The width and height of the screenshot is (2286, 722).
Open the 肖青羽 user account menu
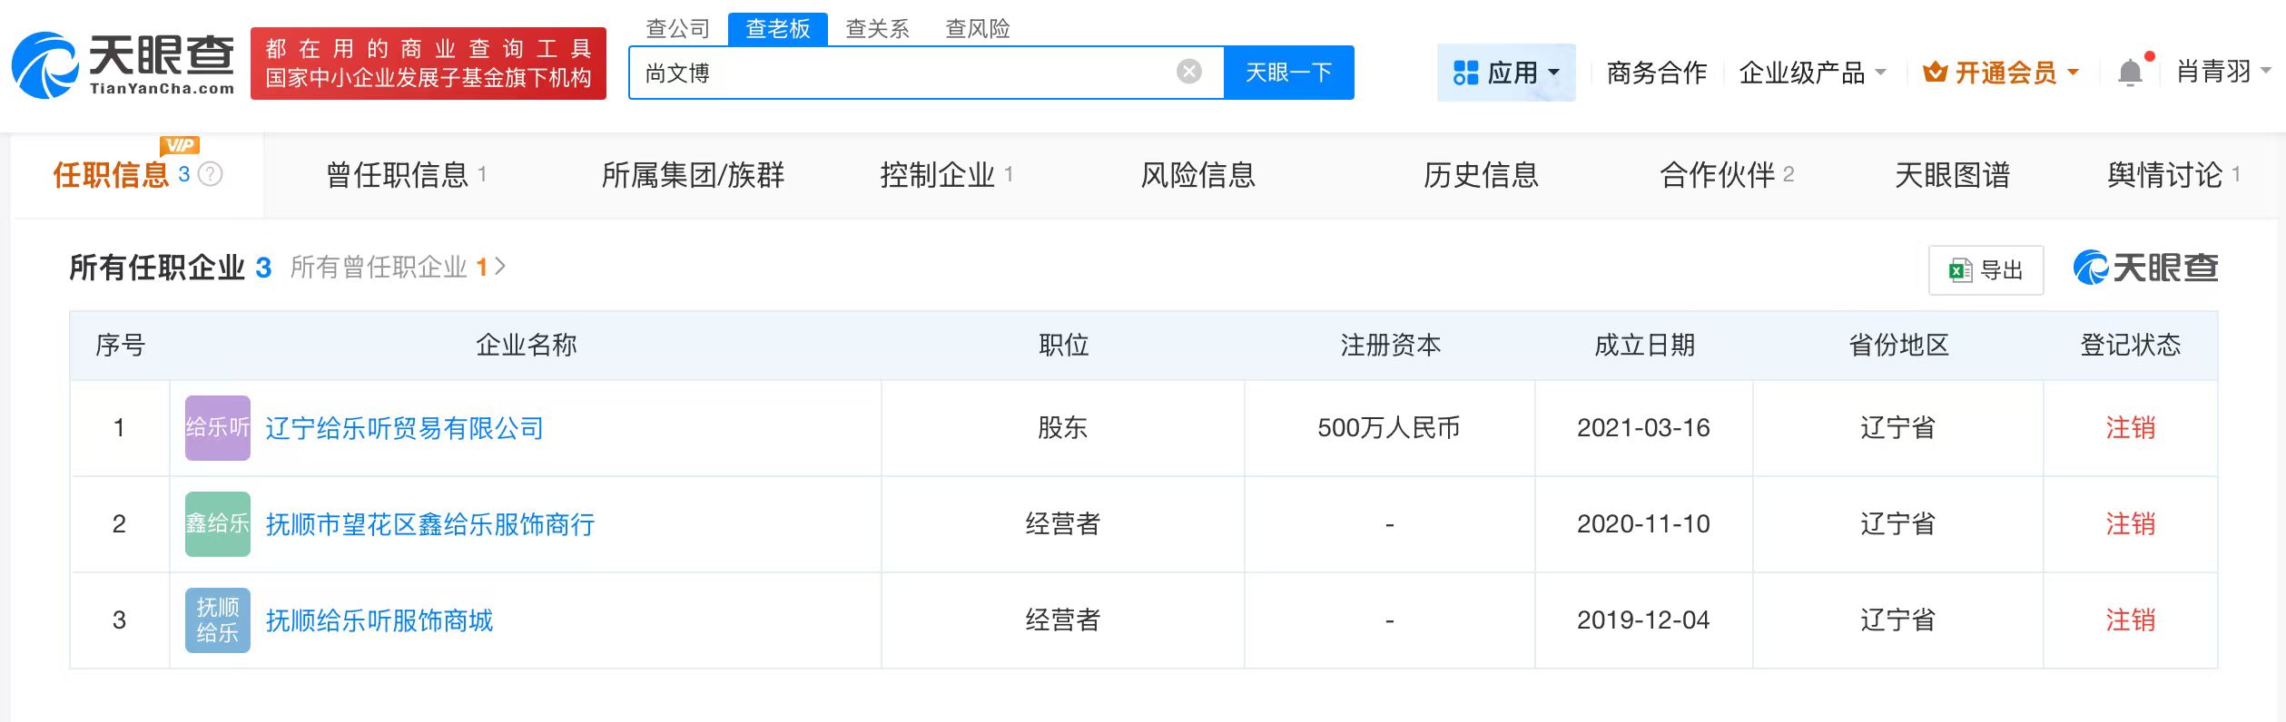point(2222,72)
